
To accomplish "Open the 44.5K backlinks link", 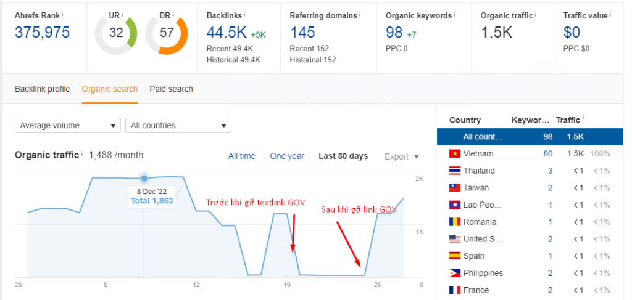I will click(x=227, y=32).
